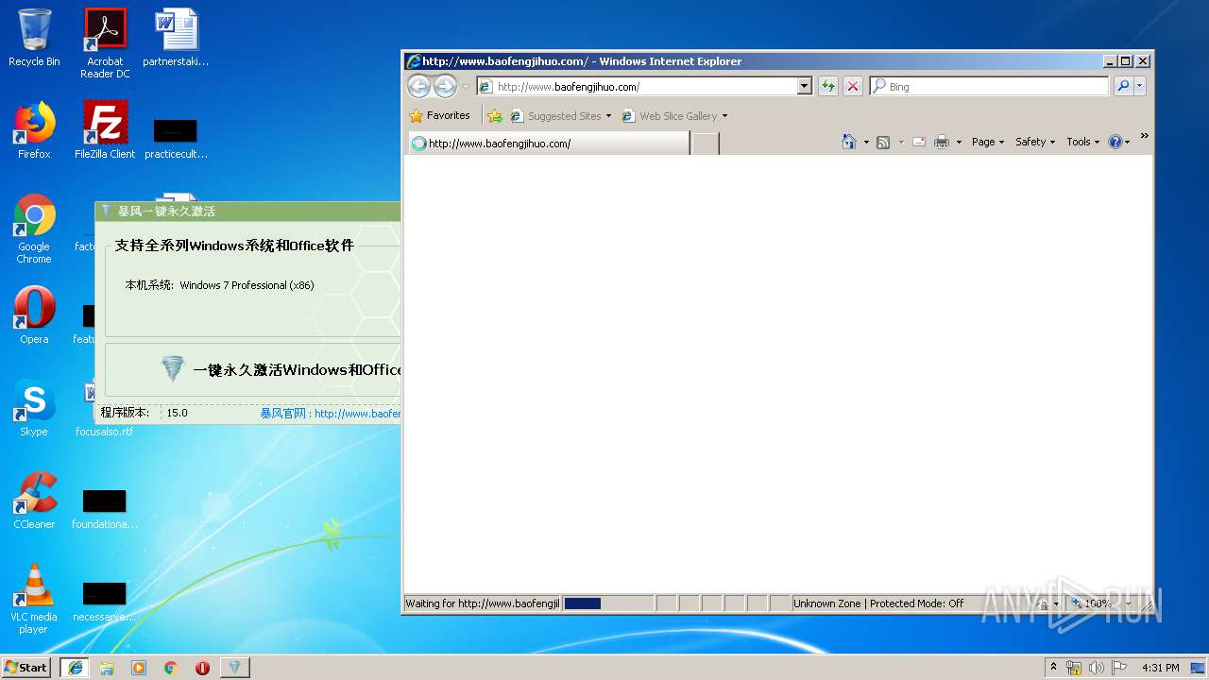The image size is (1209, 680).
Task: Open the partnerstaki Word document icon
Action: [176, 38]
